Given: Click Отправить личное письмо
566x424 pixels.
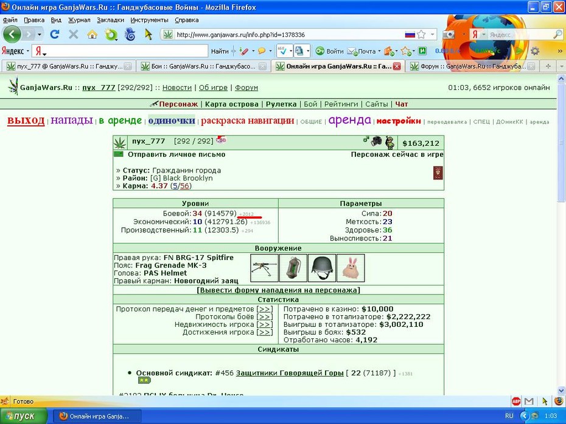Looking at the screenshot, I should 176,154.
